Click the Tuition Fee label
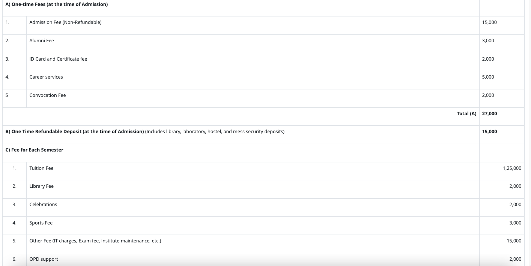Screen dimensions: 531x266 pos(41,168)
